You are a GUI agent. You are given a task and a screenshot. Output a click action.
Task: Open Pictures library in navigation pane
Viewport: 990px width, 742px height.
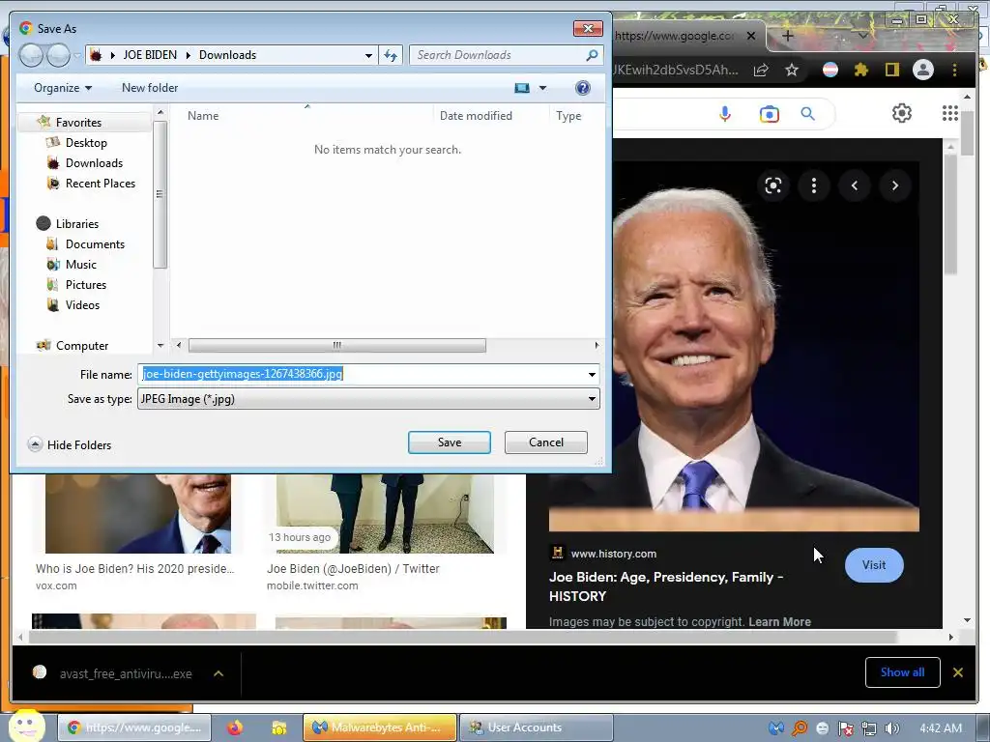pos(86,285)
